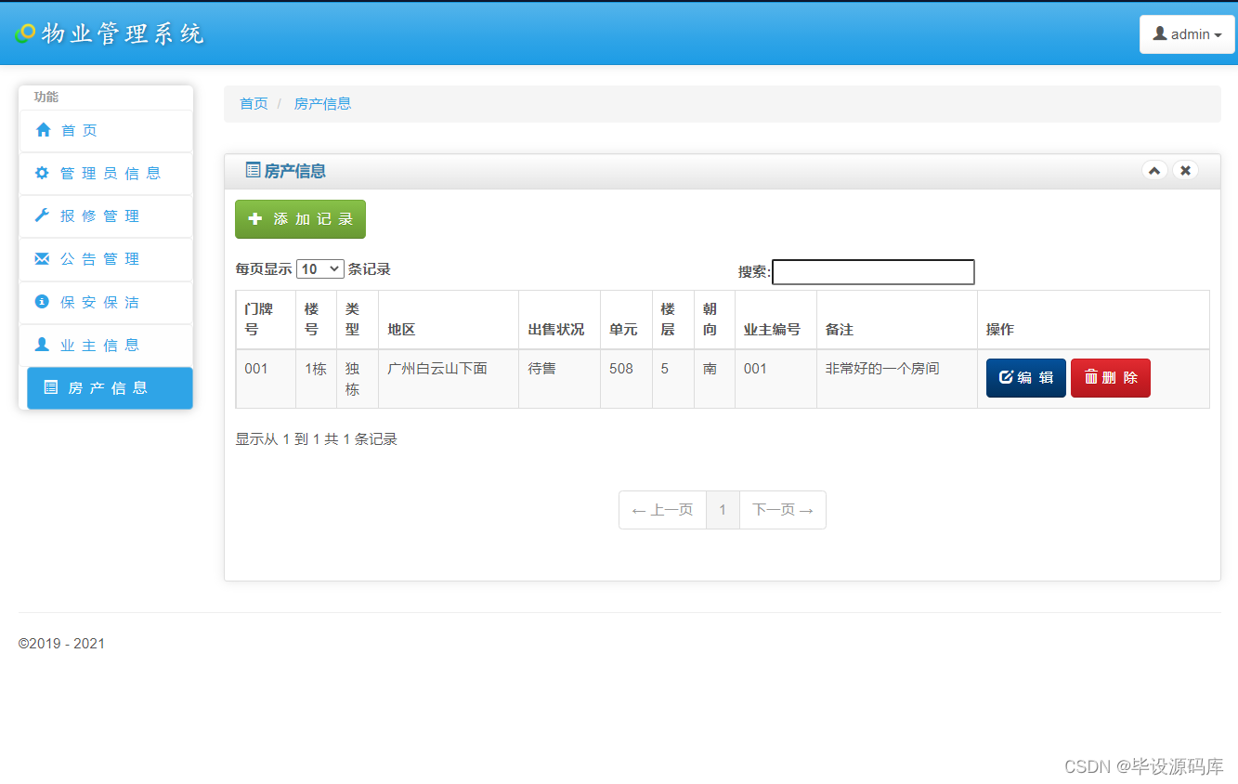
Task: Select 房产信息 in the sidebar
Action: click(110, 388)
